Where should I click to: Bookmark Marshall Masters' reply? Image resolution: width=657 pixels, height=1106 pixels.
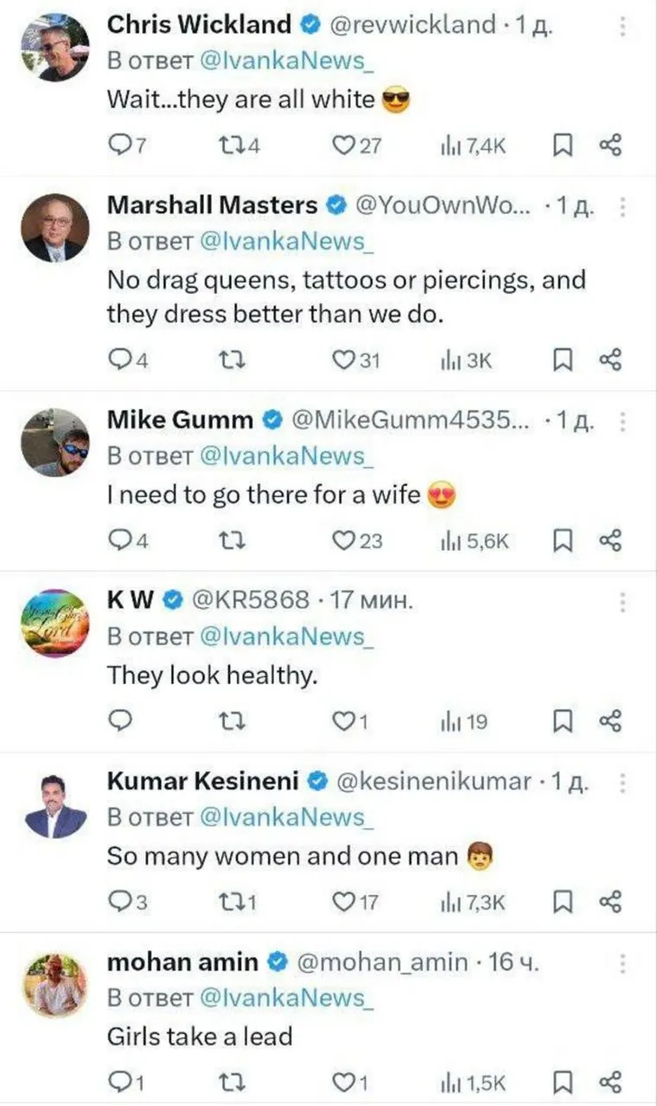click(x=562, y=361)
